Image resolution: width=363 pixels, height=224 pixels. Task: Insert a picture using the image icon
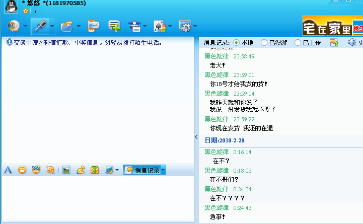point(66,170)
